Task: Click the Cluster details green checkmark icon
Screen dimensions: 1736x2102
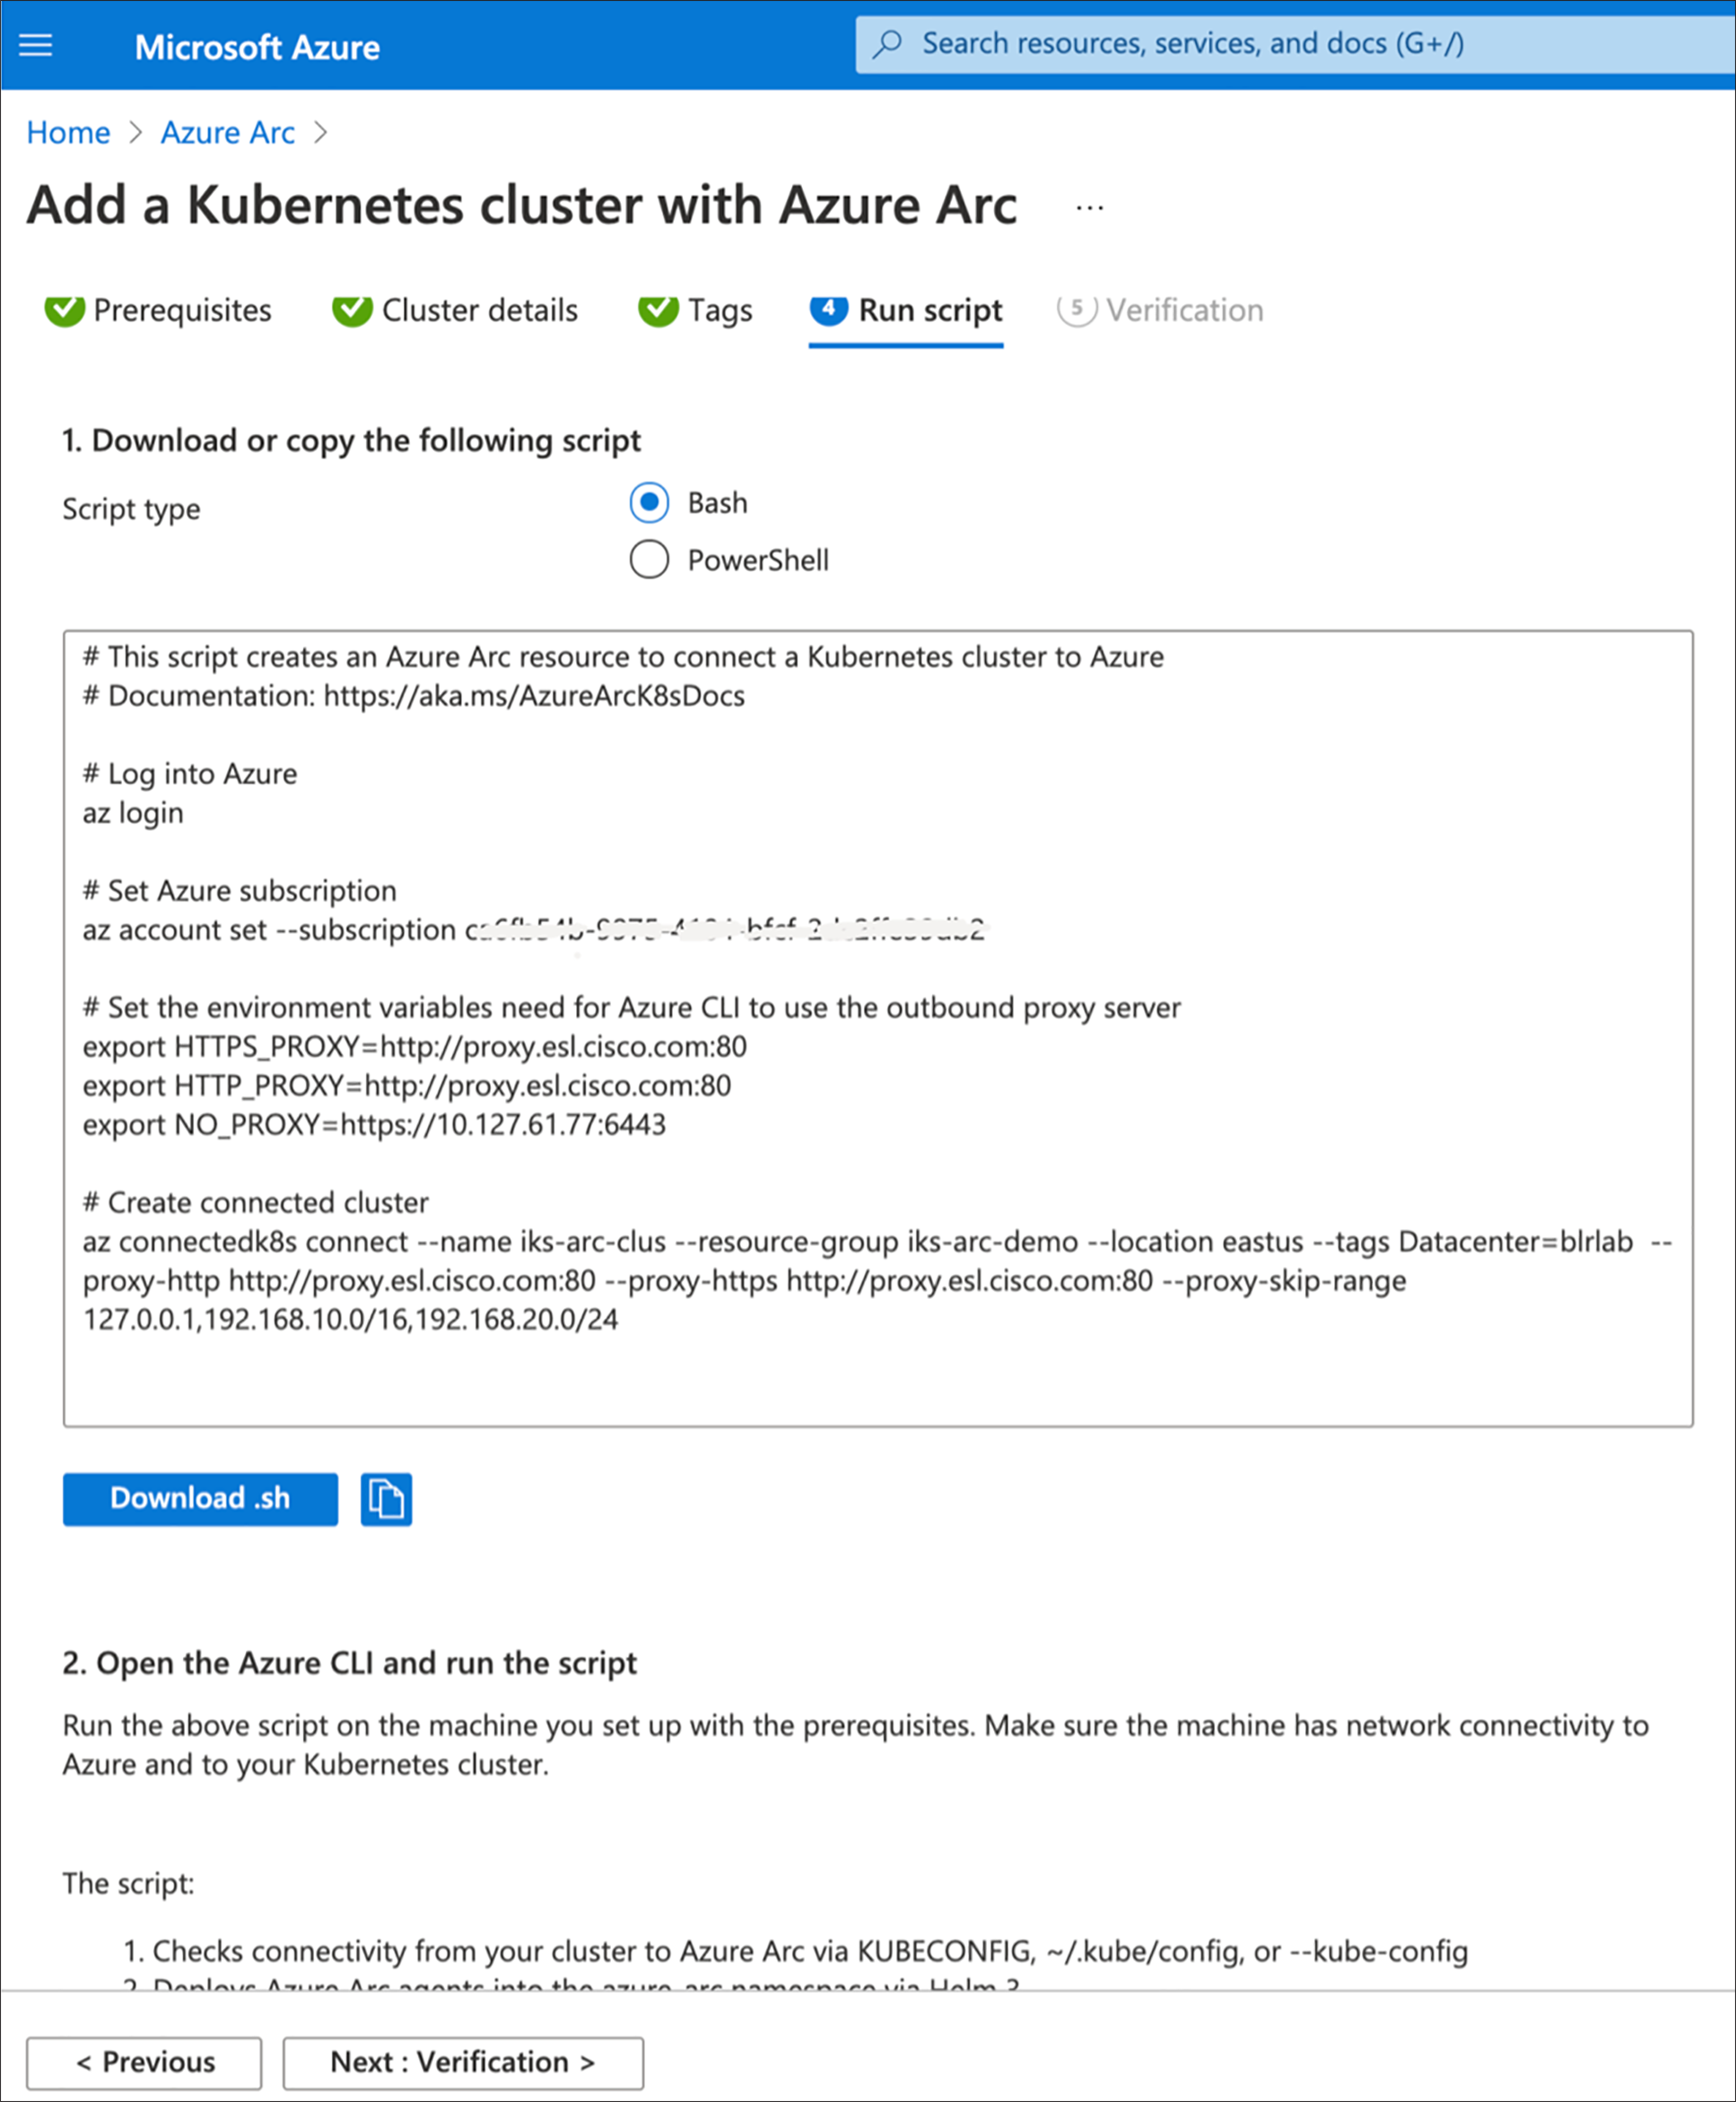Action: [x=352, y=310]
